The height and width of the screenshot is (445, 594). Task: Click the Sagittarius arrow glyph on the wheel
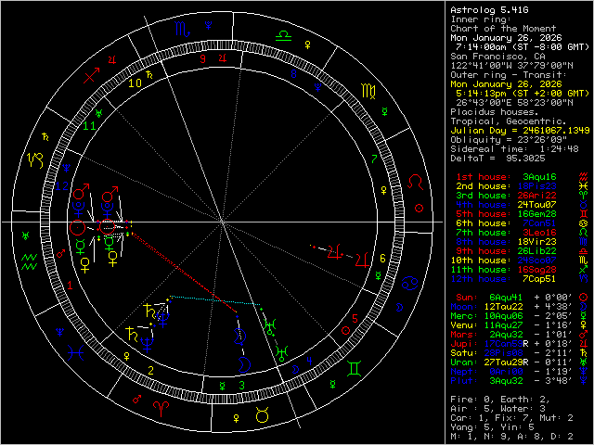(x=90, y=76)
